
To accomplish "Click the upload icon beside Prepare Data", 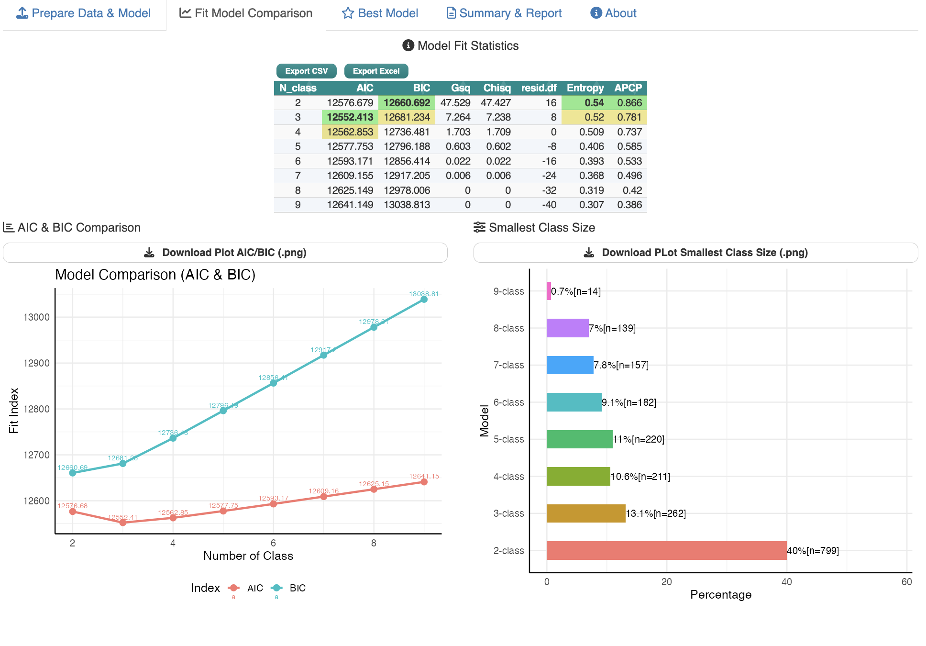I will [x=22, y=13].
